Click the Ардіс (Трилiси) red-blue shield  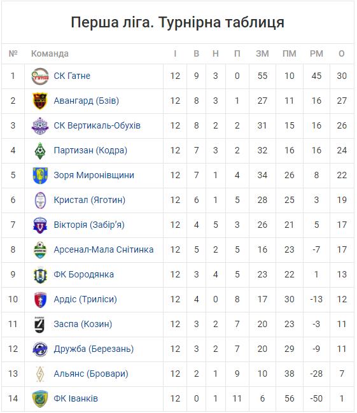(40, 300)
